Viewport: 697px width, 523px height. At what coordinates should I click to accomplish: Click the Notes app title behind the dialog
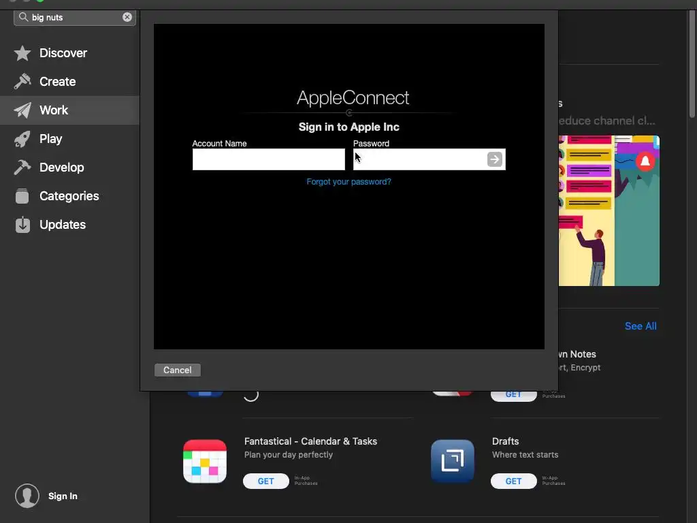[577, 354]
